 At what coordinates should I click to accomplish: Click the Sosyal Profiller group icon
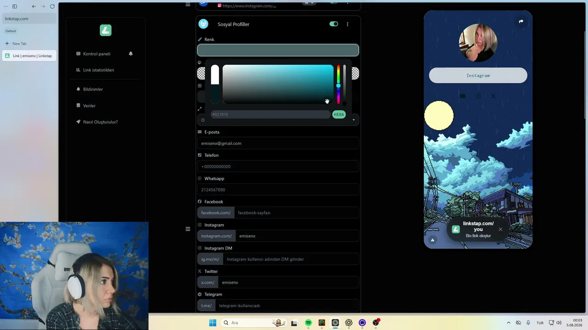click(204, 24)
